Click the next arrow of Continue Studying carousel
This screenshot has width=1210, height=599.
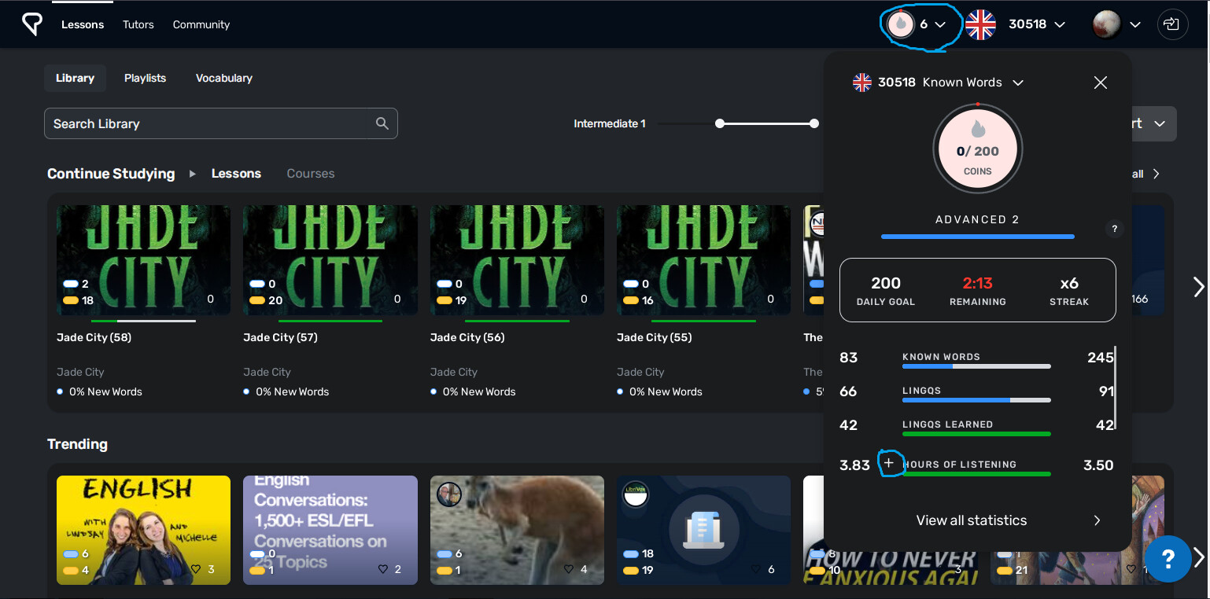tap(1198, 287)
